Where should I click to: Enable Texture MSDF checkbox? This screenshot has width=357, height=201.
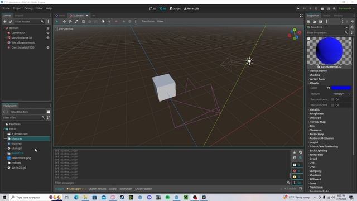click(x=332, y=105)
